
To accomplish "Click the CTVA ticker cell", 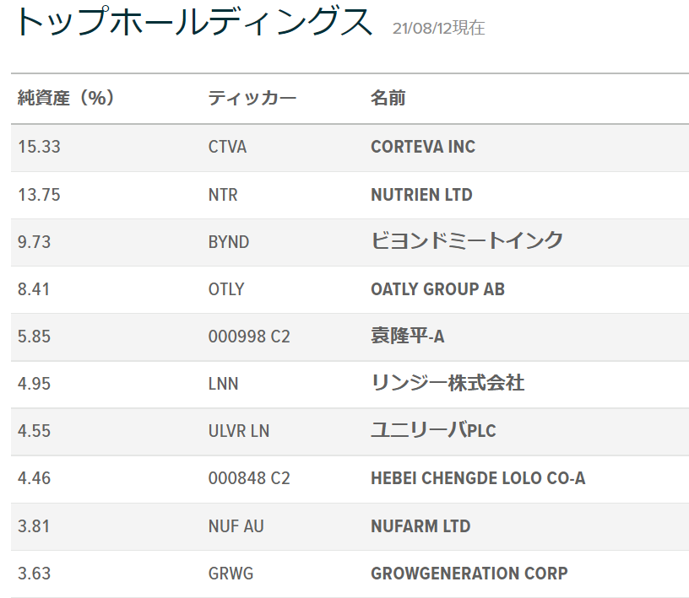I will (227, 147).
